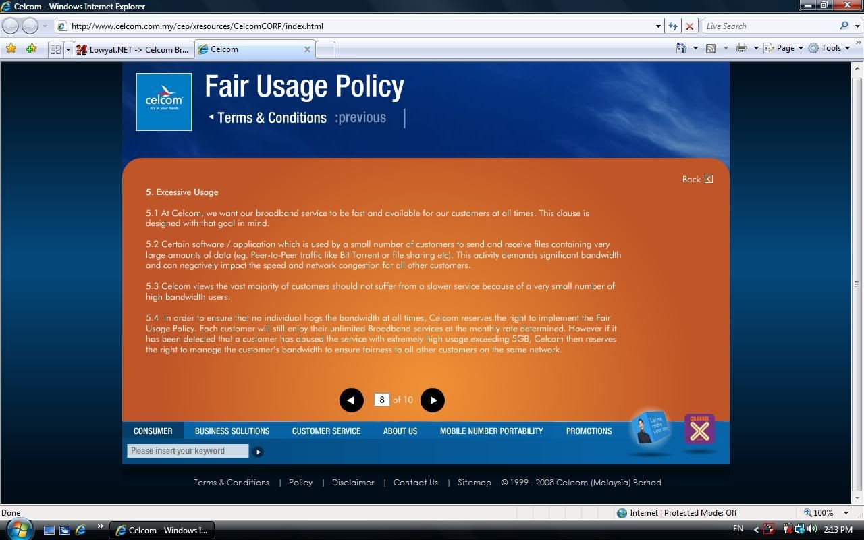Viewport: 864px width, 540px height.
Task: Open the PROMOTIONS navigation item
Action: (589, 431)
